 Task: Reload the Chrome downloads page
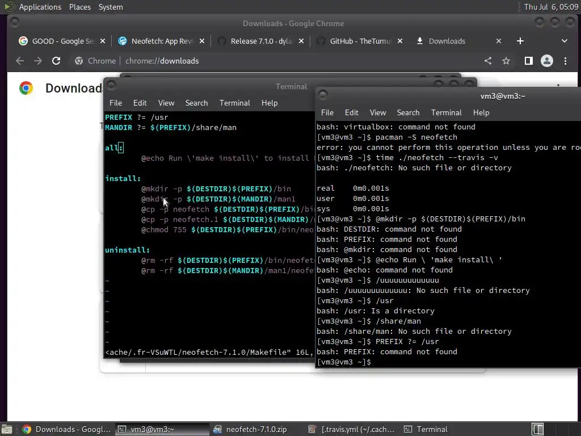[56, 61]
